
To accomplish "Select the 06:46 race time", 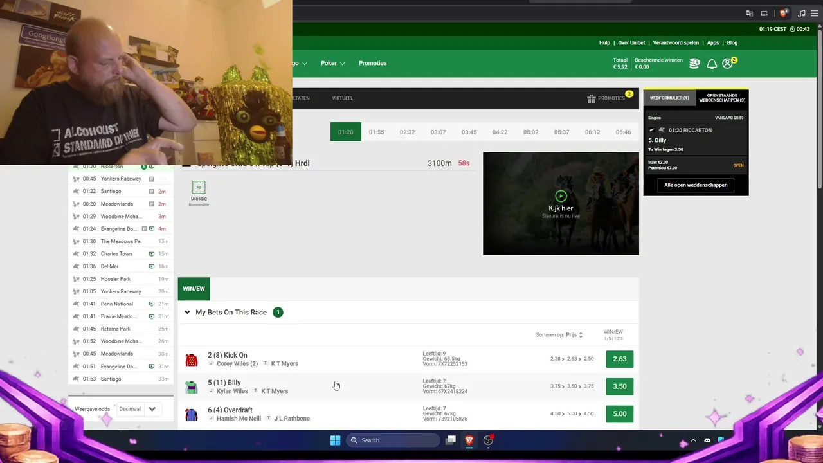I will coord(623,132).
